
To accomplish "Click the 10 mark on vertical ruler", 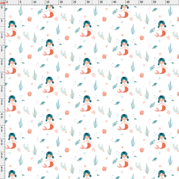I will [2, 36].
